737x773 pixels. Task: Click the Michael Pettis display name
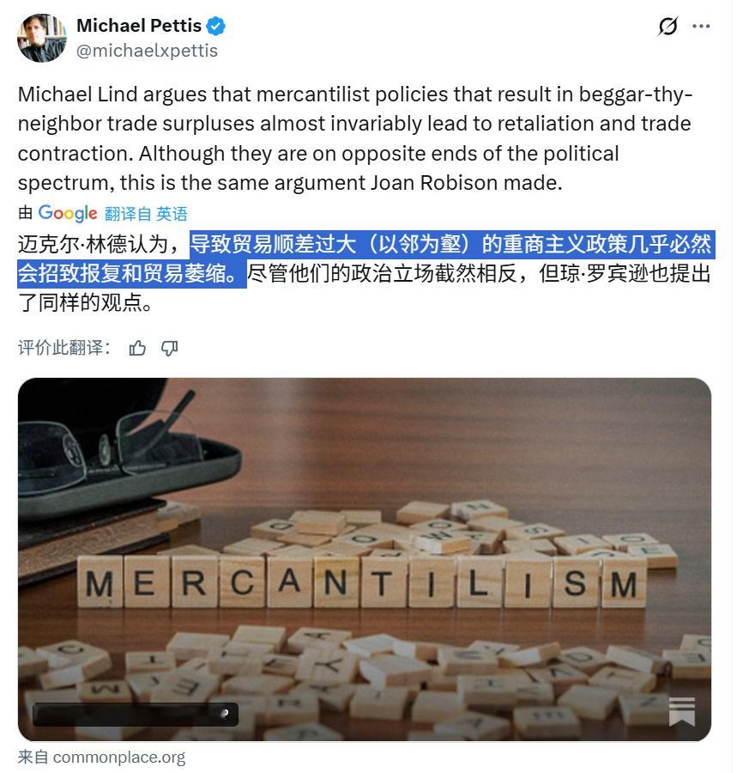point(140,26)
